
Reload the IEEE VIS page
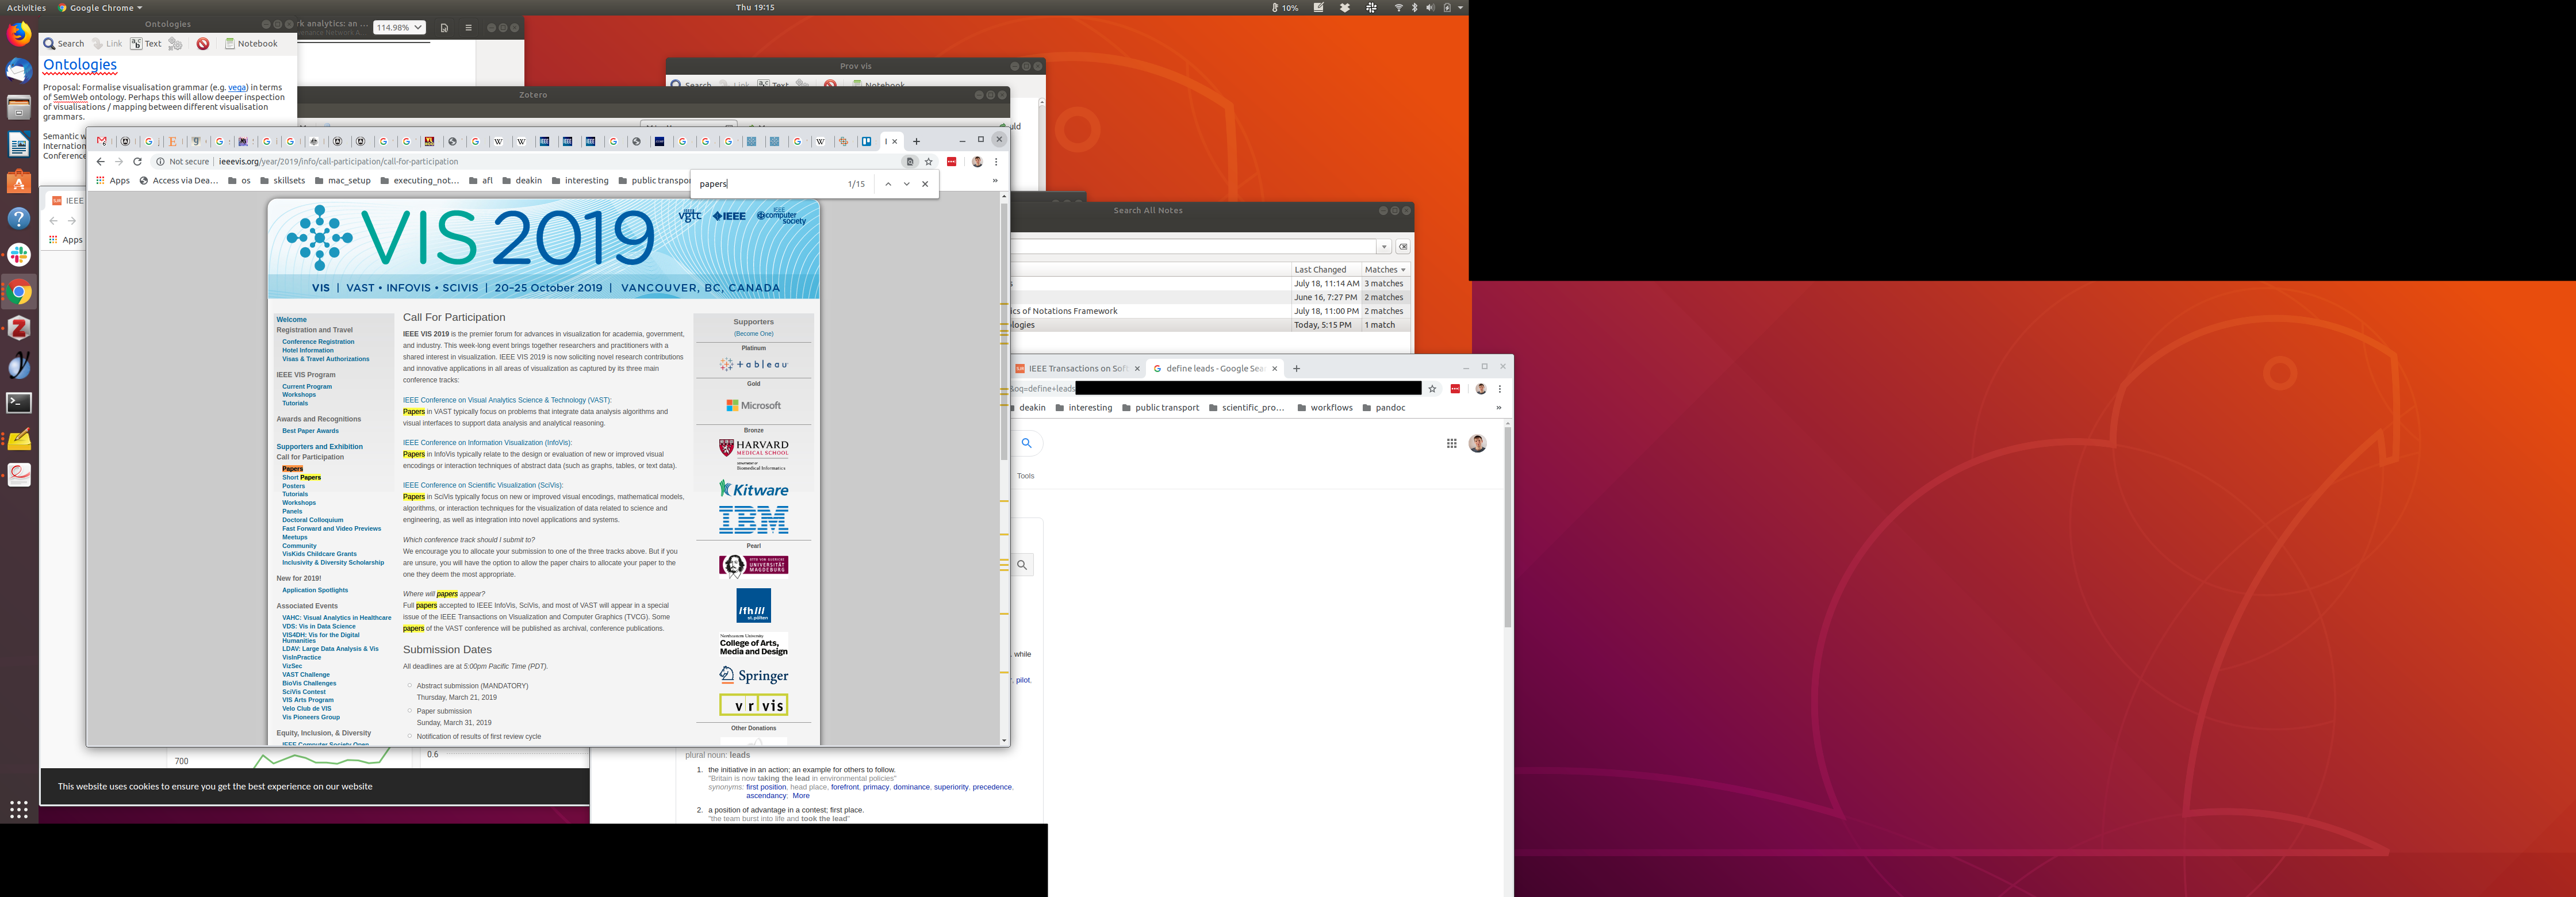138,162
